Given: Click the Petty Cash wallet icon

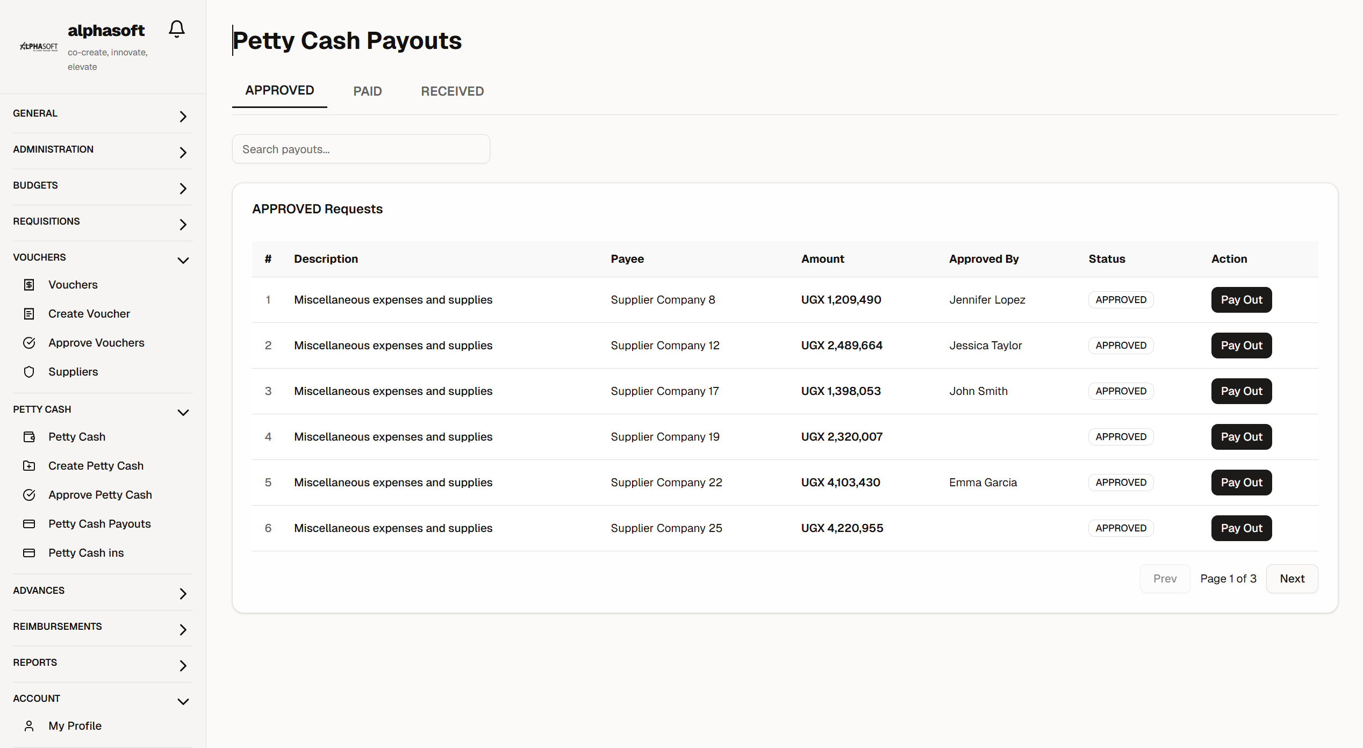Looking at the screenshot, I should pyautogui.click(x=29, y=437).
